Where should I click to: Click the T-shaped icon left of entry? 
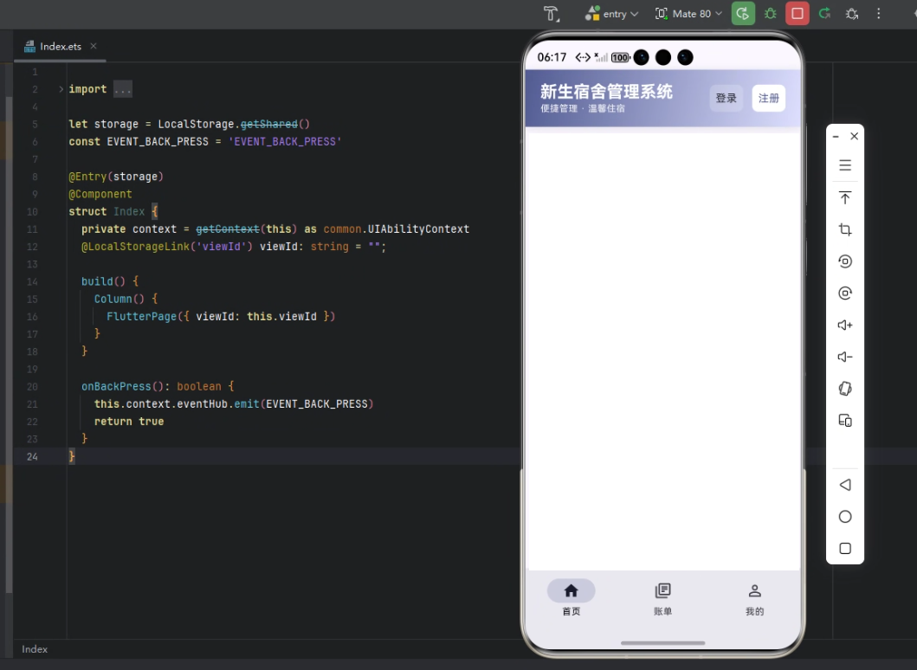551,14
